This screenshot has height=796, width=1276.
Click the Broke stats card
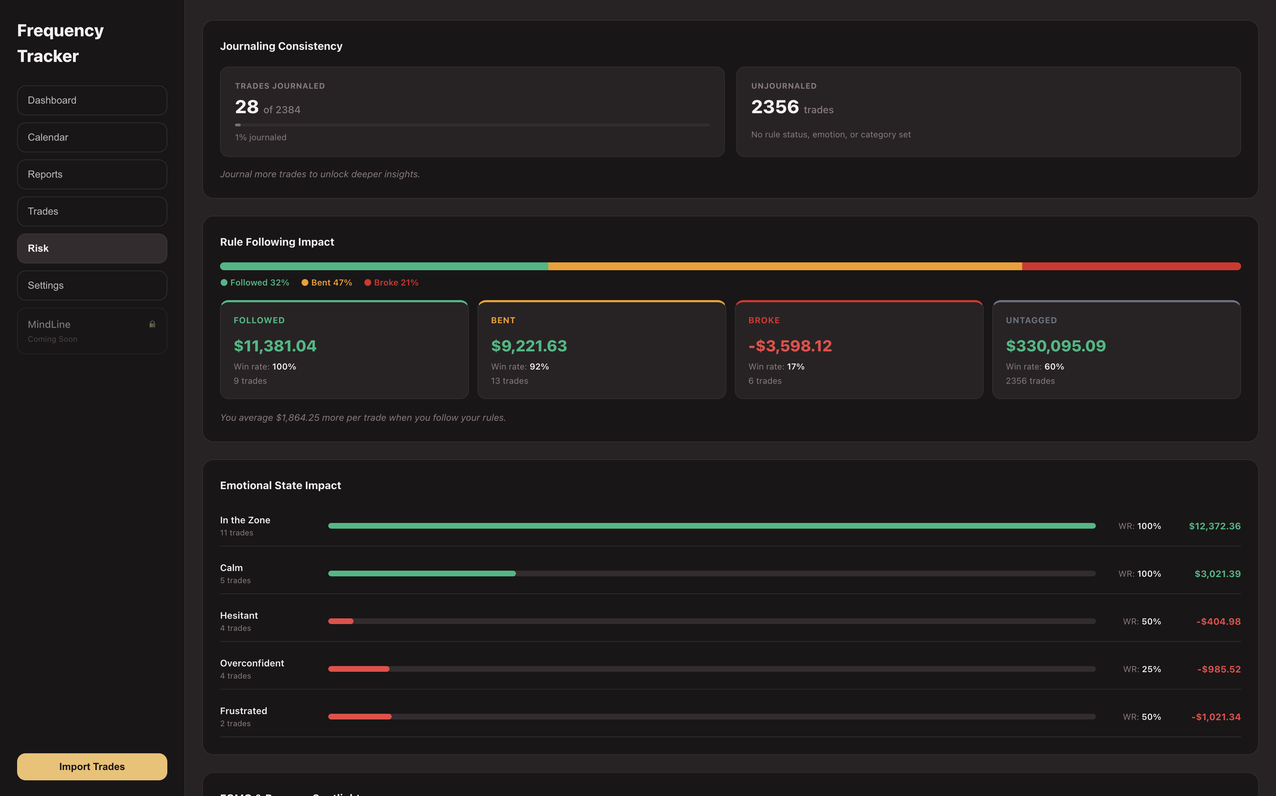click(859, 350)
